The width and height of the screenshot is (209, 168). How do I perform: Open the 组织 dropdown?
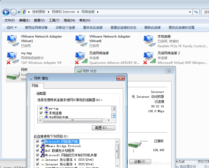point(12,28)
